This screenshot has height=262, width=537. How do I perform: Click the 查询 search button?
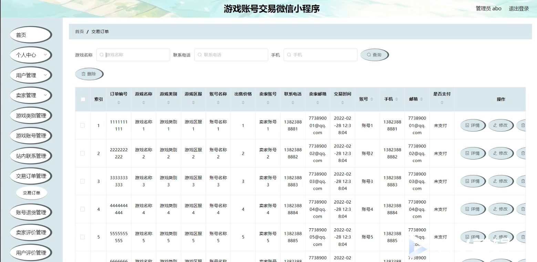pyautogui.click(x=374, y=55)
